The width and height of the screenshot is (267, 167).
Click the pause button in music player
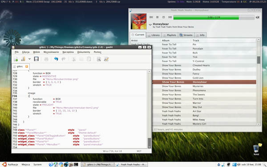158,17
